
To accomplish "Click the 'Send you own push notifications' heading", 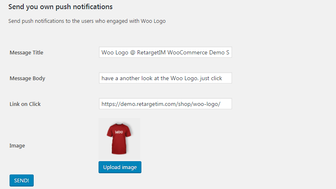I will point(60,7).
